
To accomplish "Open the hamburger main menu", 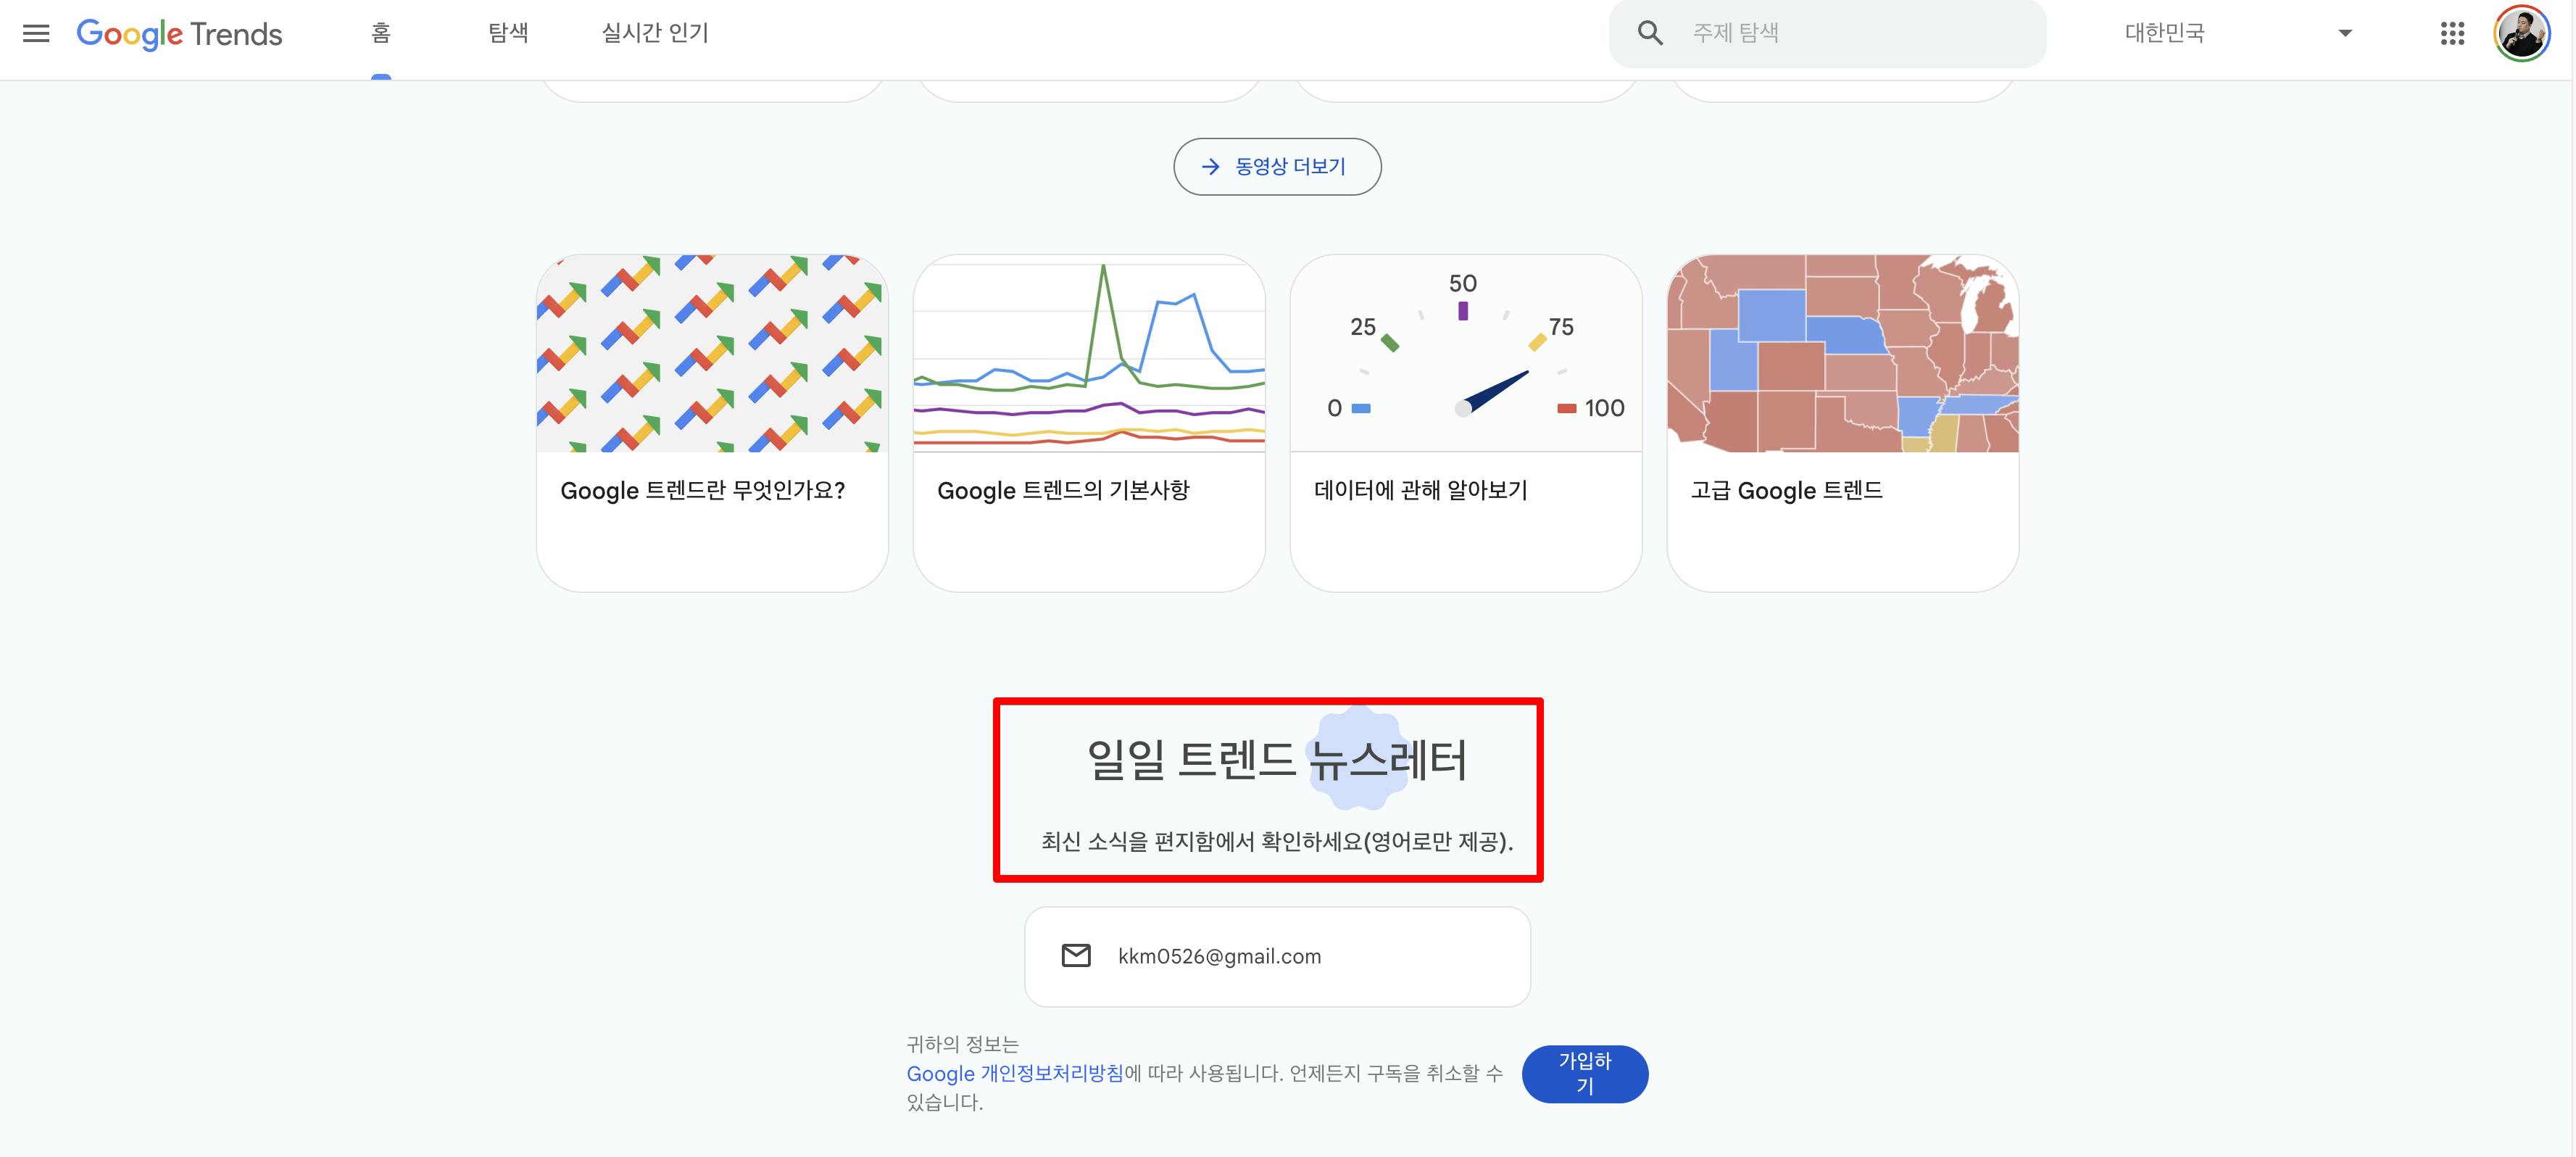I will point(36,34).
